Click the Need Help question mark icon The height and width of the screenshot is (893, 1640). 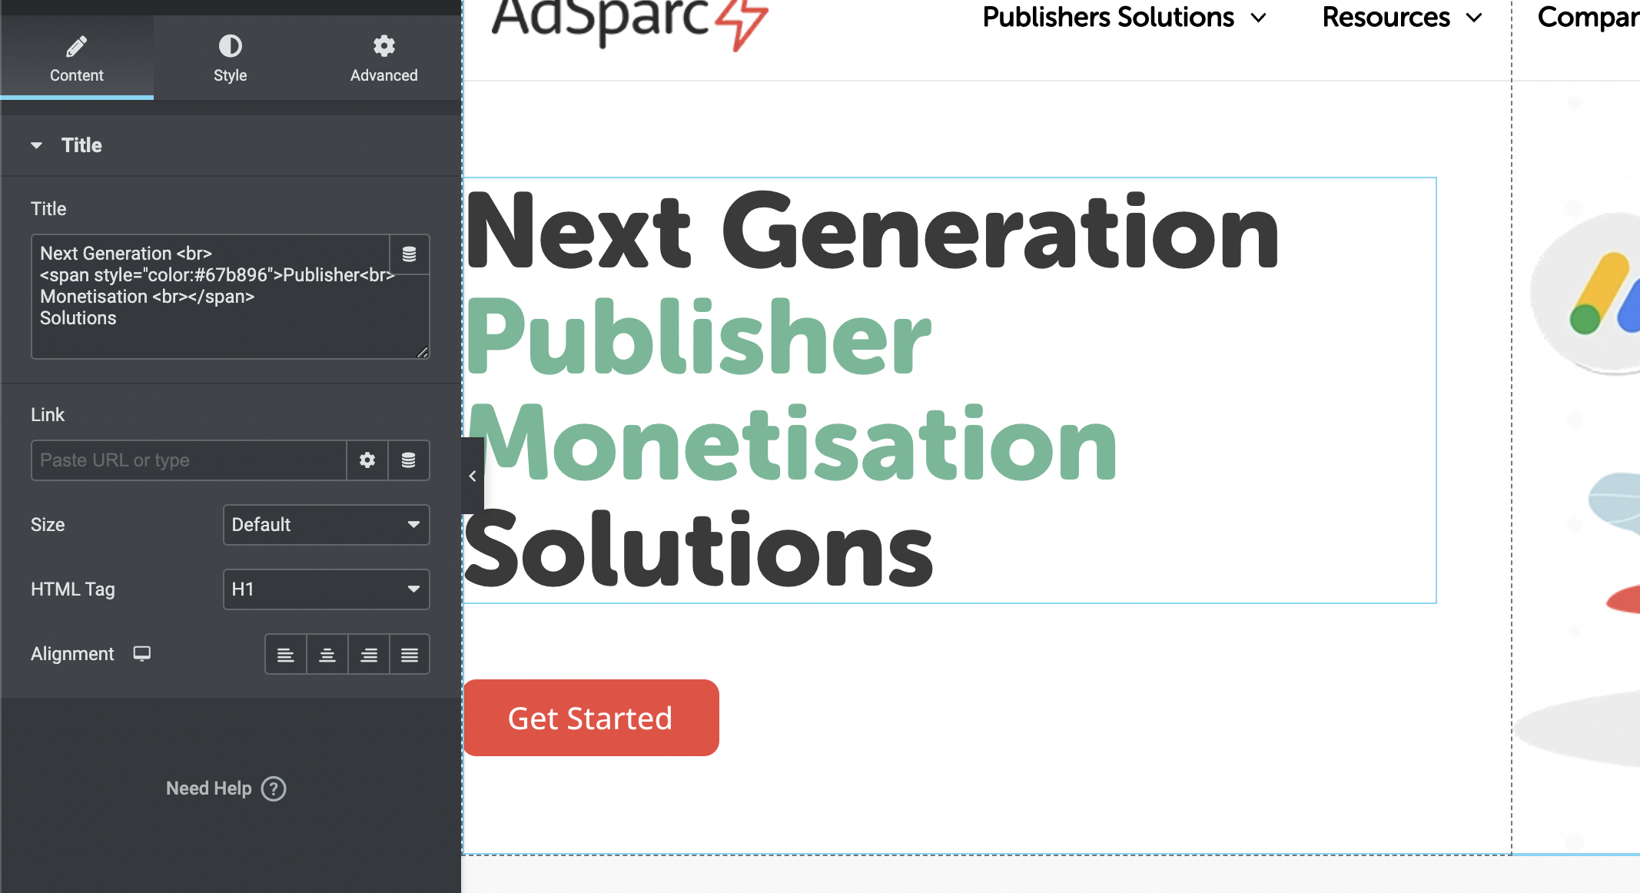pos(274,788)
